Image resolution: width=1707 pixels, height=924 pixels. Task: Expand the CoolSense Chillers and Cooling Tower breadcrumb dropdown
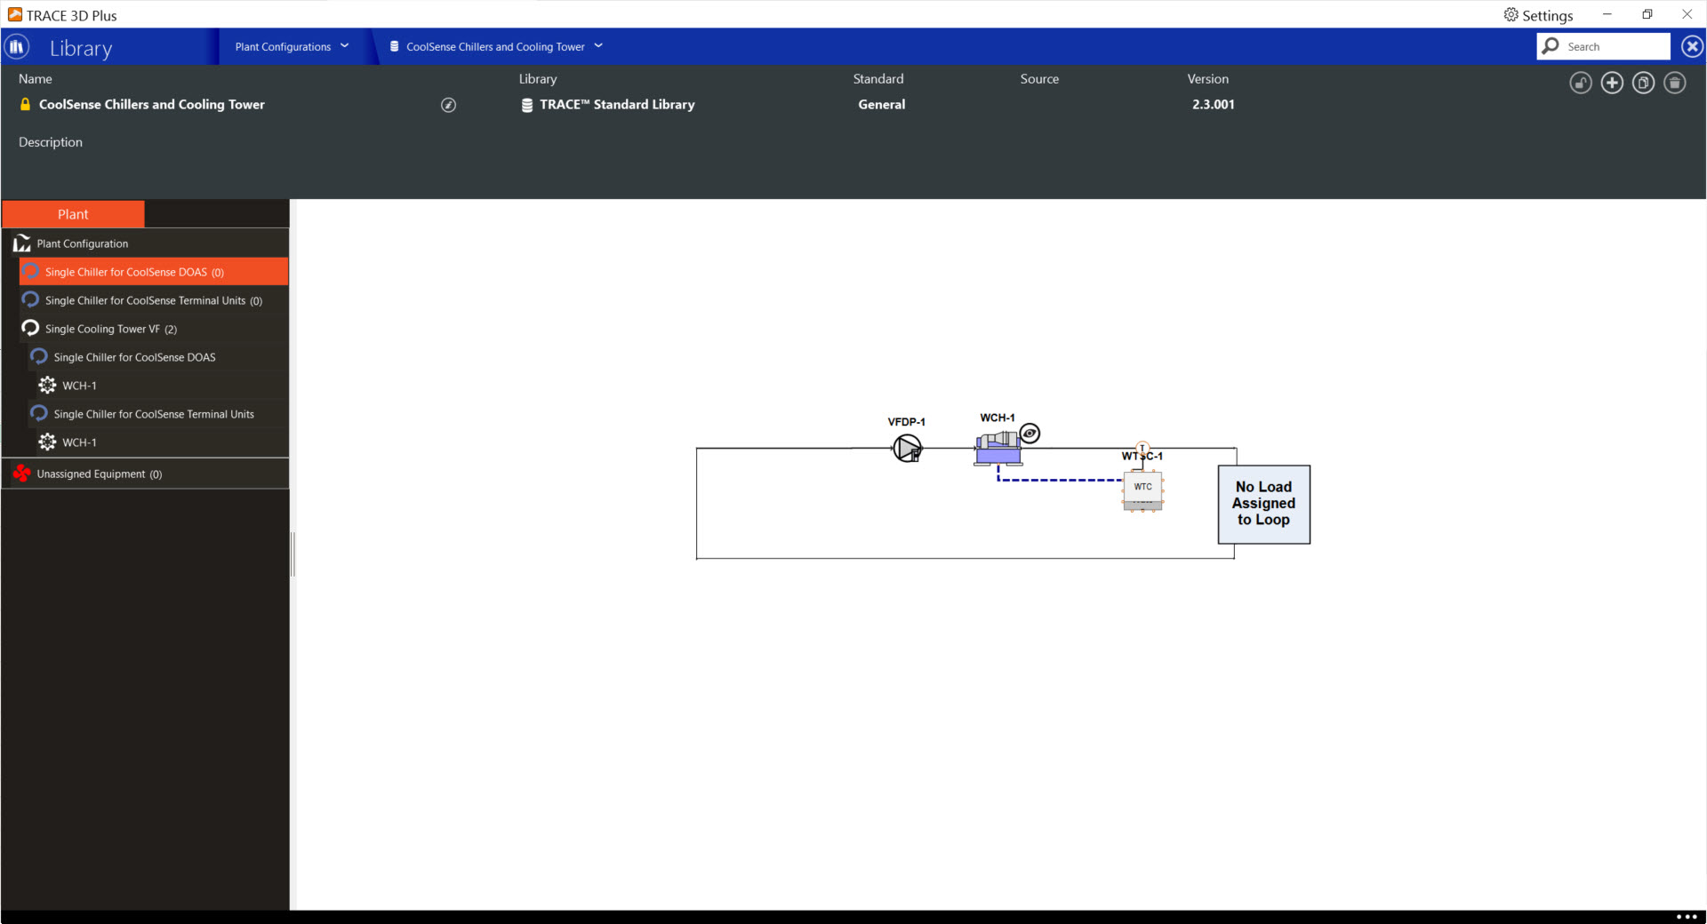[x=601, y=46]
